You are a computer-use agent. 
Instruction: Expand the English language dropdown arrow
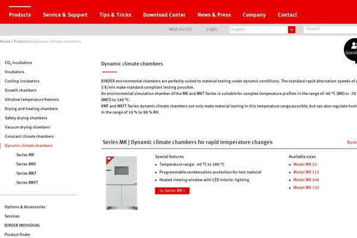click(292, 30)
